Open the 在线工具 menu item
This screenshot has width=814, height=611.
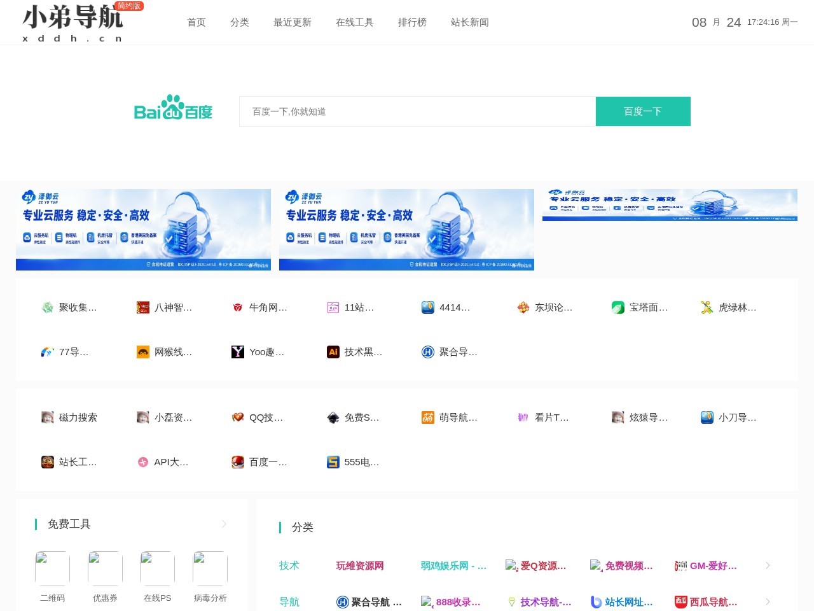tap(355, 22)
